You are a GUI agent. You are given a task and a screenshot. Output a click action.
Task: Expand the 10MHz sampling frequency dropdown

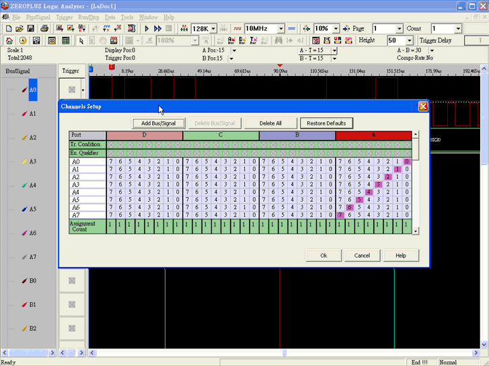tap(281, 29)
